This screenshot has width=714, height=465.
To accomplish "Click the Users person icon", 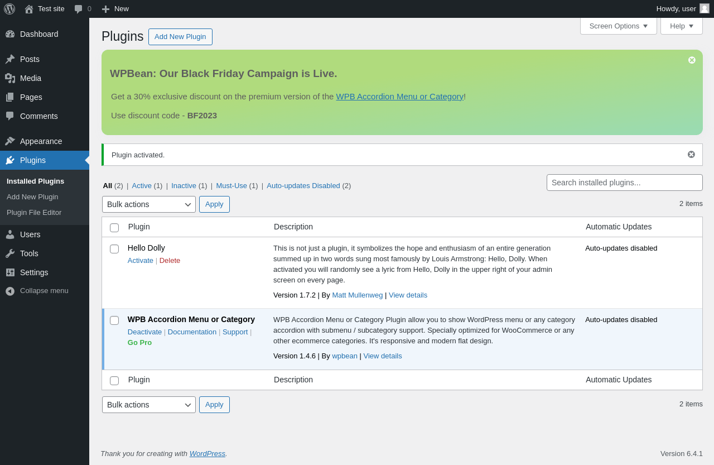I will point(10,234).
